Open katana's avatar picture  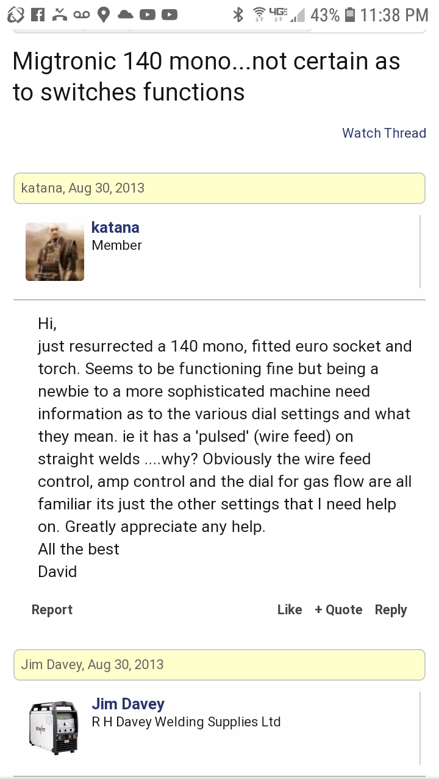55,252
